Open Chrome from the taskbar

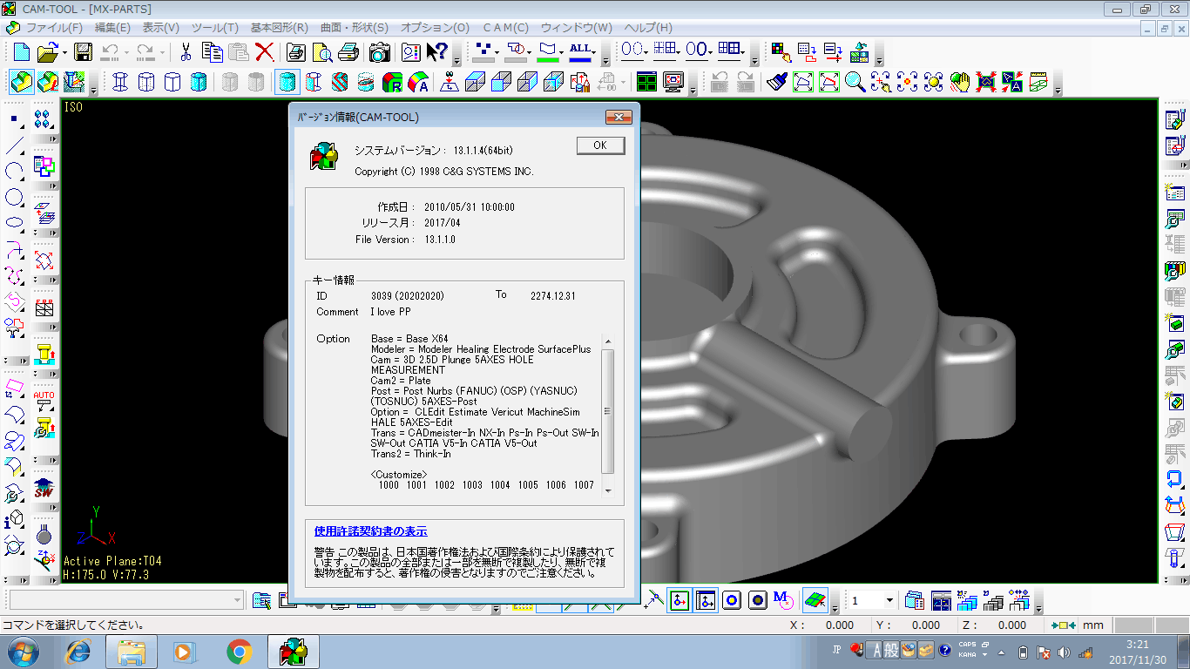click(240, 652)
